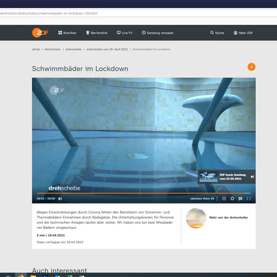
Task: Open Mein ZDF account
Action: point(243,33)
